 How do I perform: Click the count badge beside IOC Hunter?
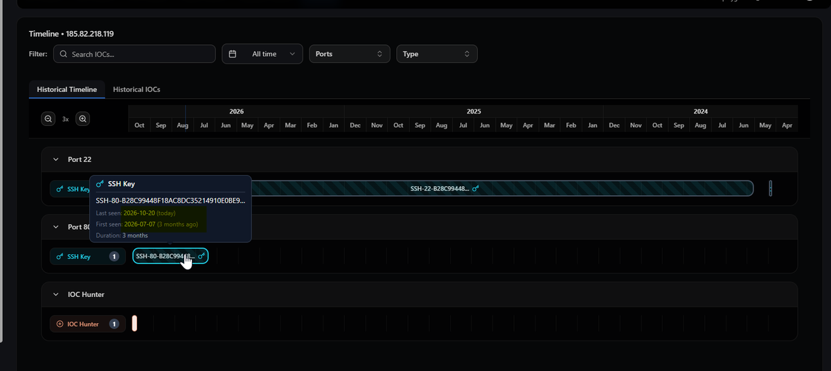(114, 324)
